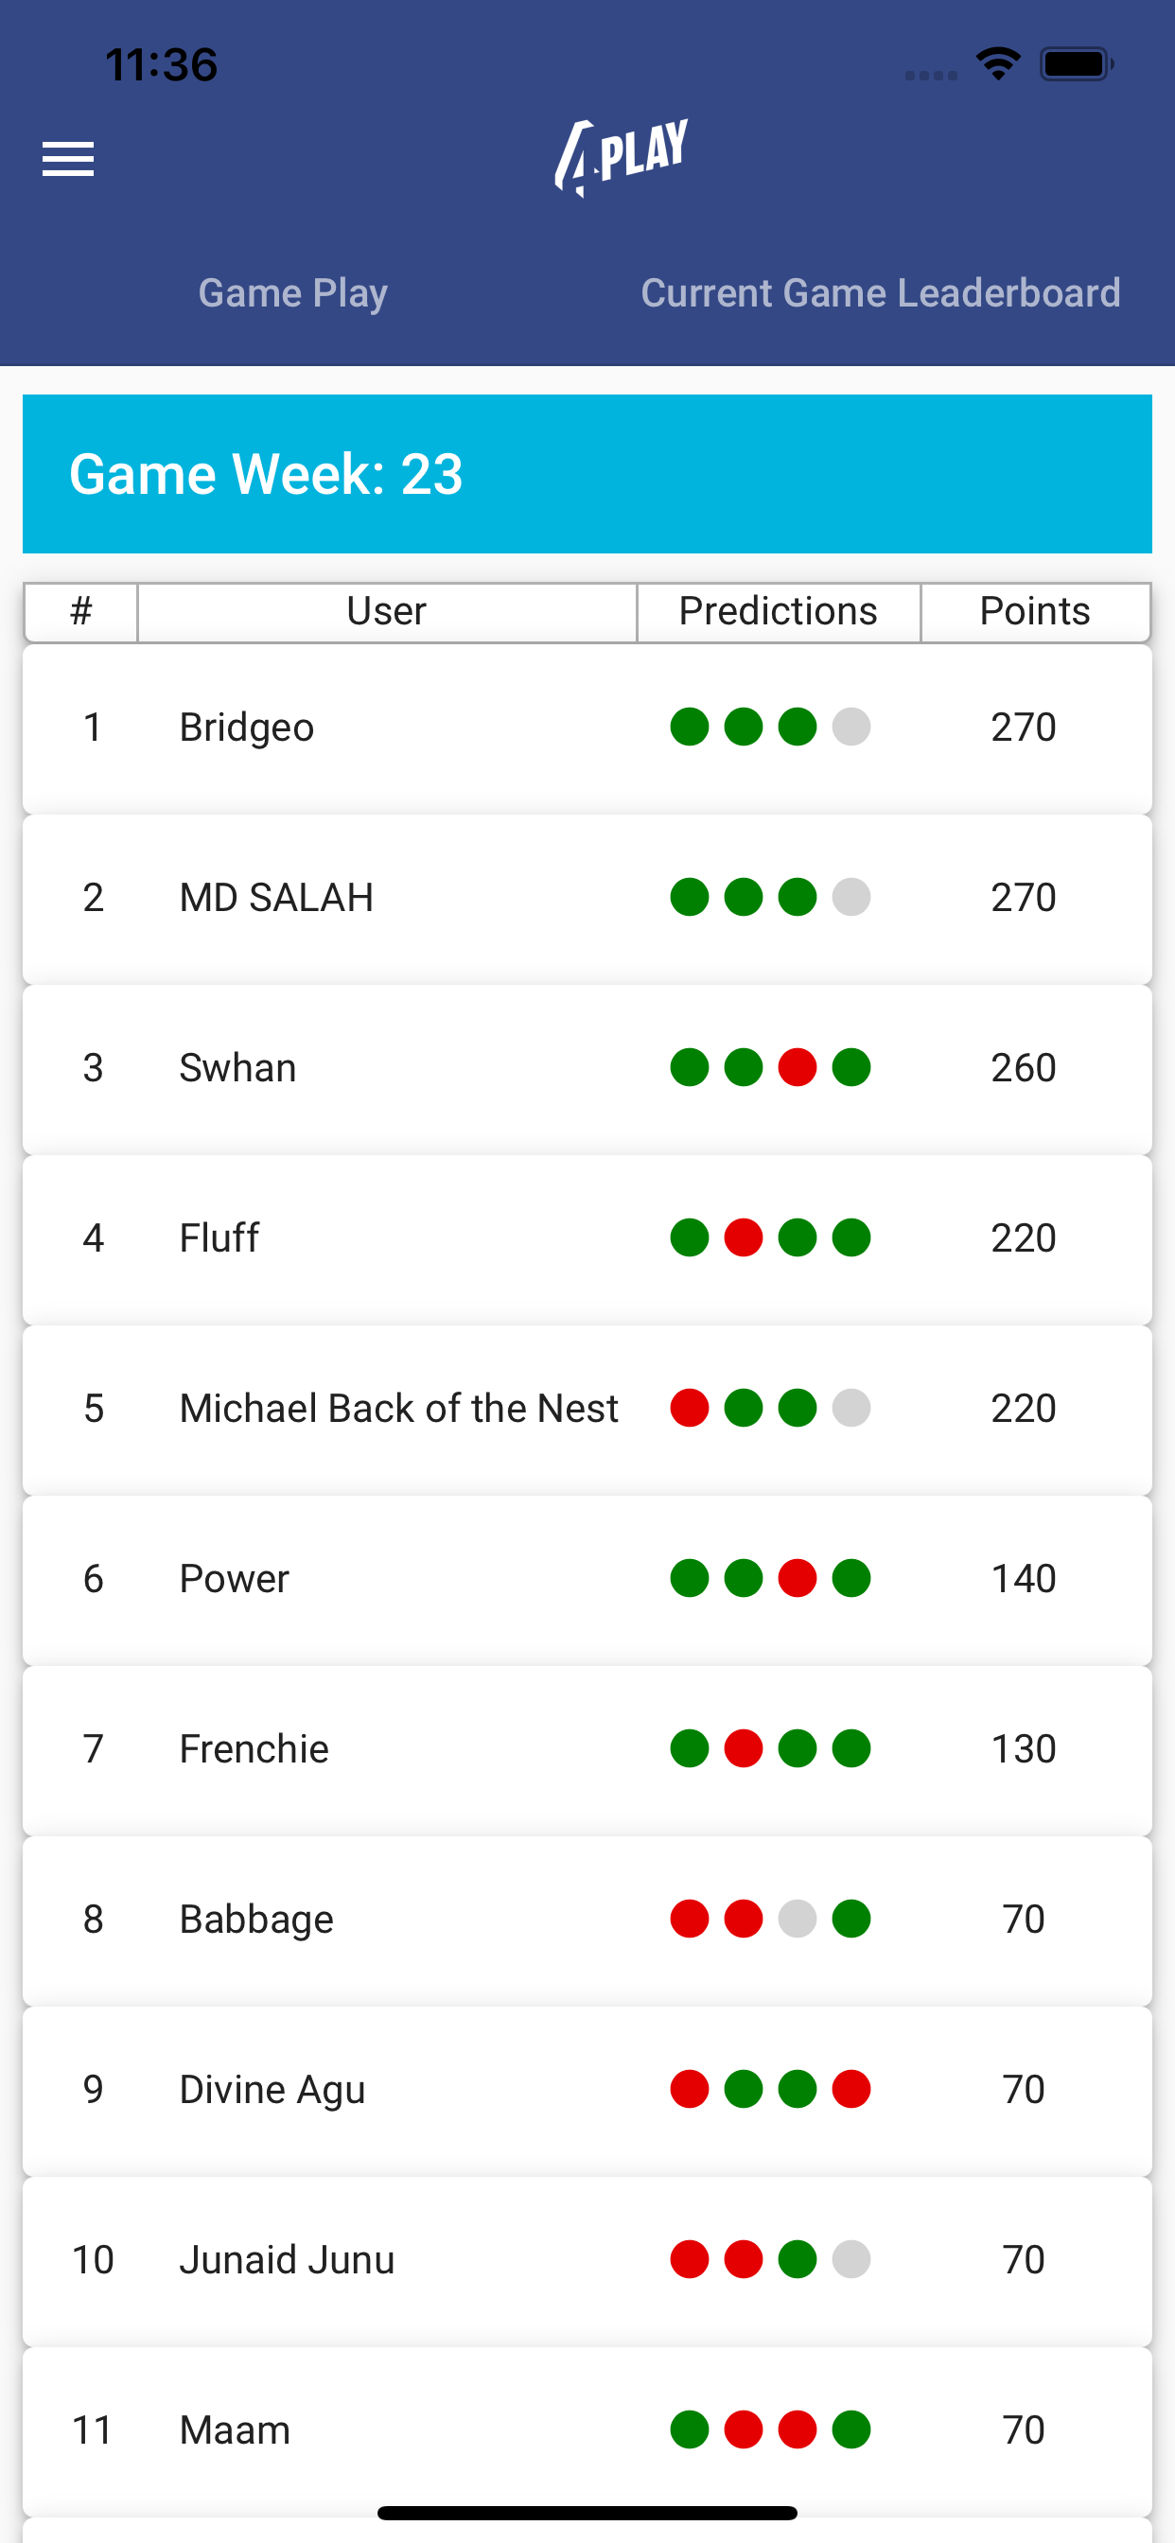
Task: Tap the Predictions column header
Action: pyautogui.click(x=777, y=611)
